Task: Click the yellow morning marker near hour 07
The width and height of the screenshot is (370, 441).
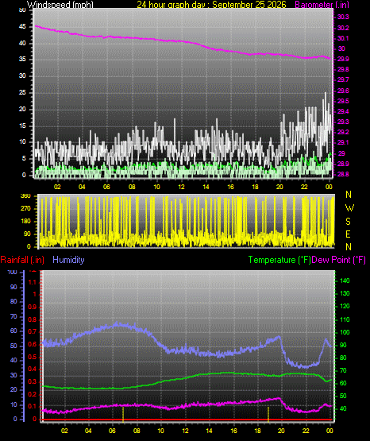Action: click(x=123, y=414)
